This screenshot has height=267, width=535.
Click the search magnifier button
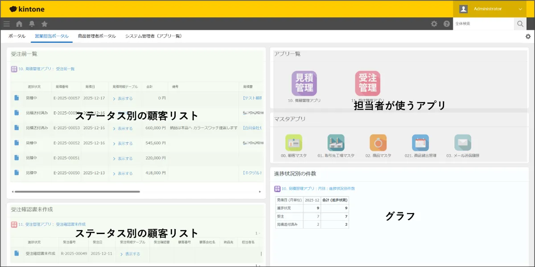pos(520,24)
